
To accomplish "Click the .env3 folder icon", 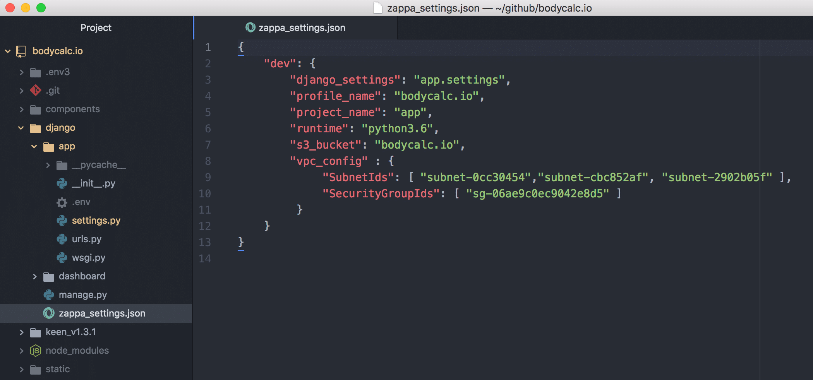I will 36,72.
